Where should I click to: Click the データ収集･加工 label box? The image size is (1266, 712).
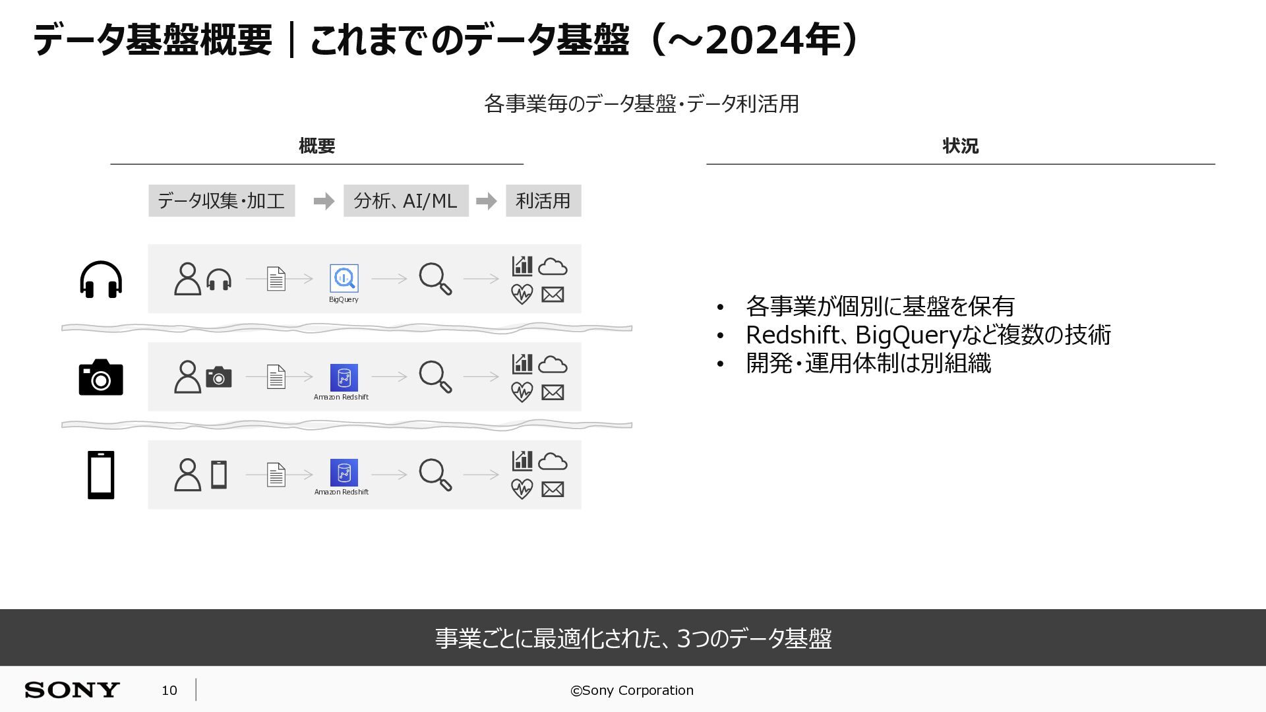pos(222,200)
